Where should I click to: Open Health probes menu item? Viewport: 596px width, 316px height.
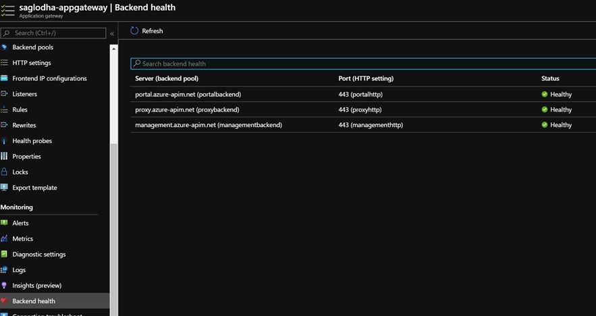(x=55, y=140)
